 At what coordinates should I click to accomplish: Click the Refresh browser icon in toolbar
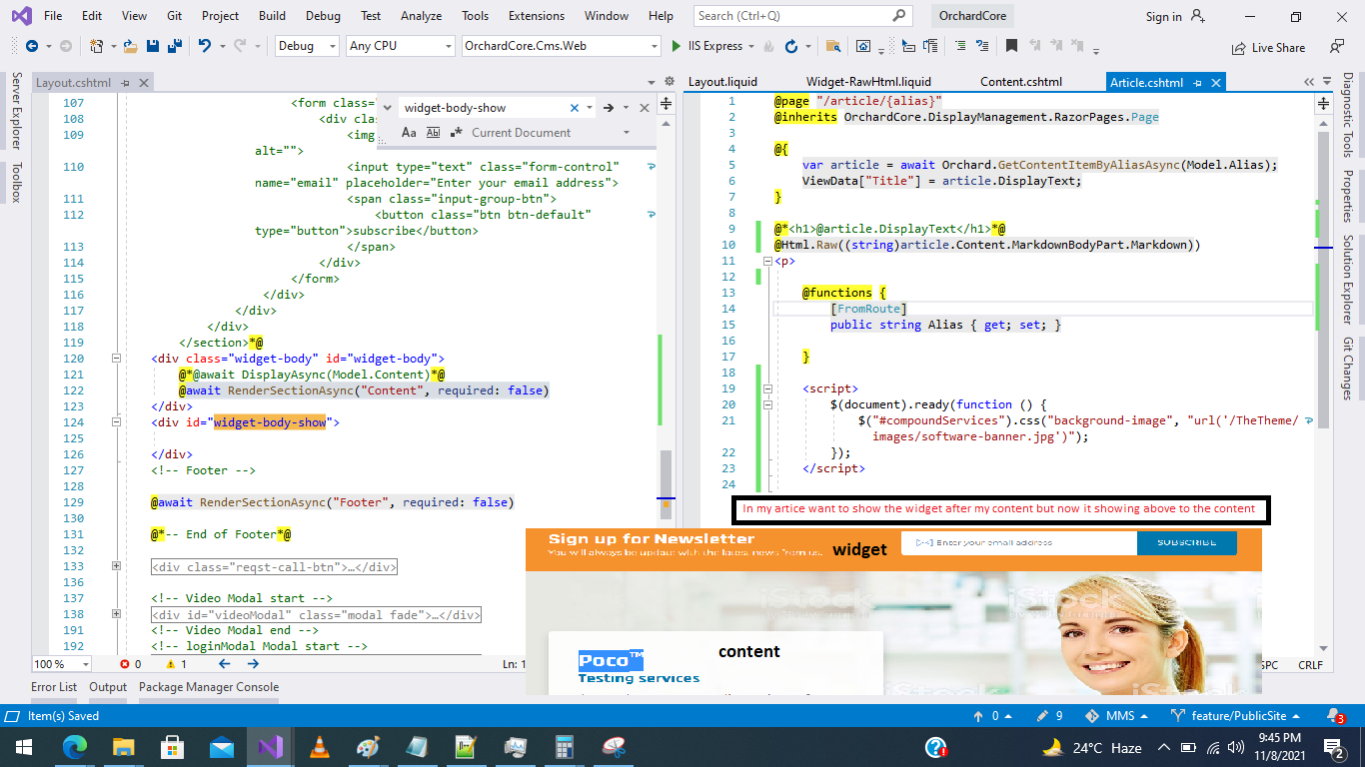(791, 46)
